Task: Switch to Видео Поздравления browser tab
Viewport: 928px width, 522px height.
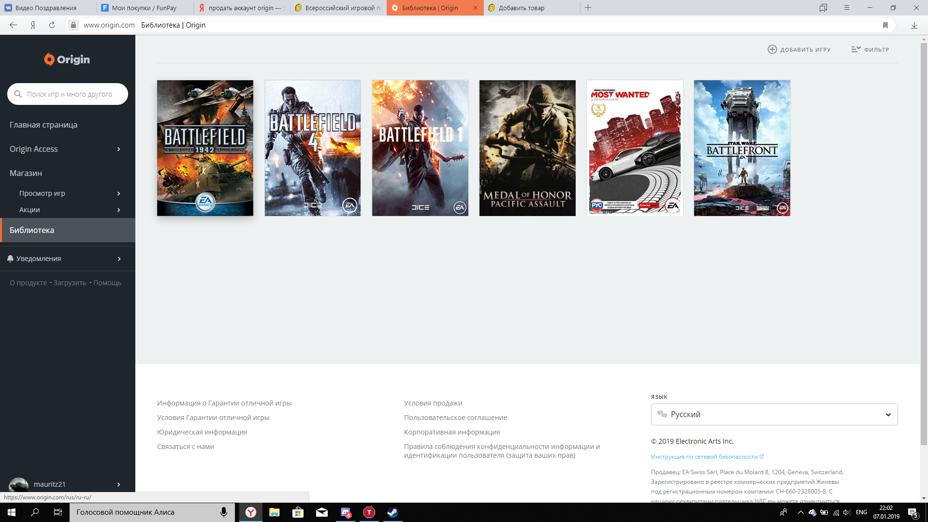Action: 48,8
